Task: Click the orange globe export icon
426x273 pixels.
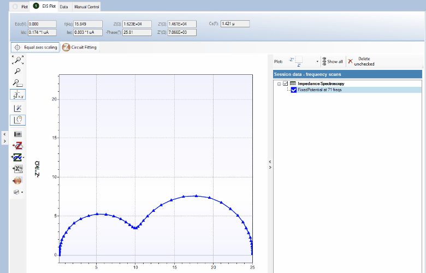Action: pos(17,180)
